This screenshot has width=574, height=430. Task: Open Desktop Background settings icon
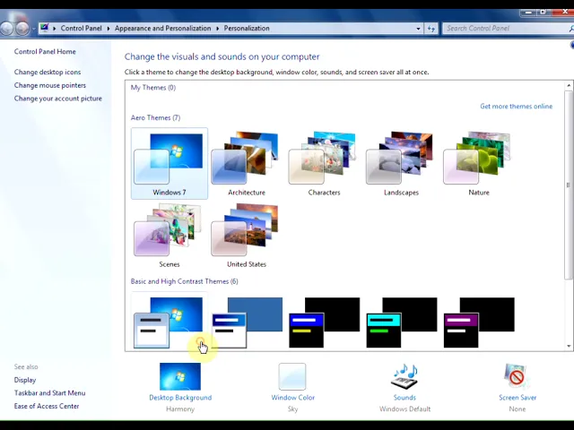(x=180, y=376)
